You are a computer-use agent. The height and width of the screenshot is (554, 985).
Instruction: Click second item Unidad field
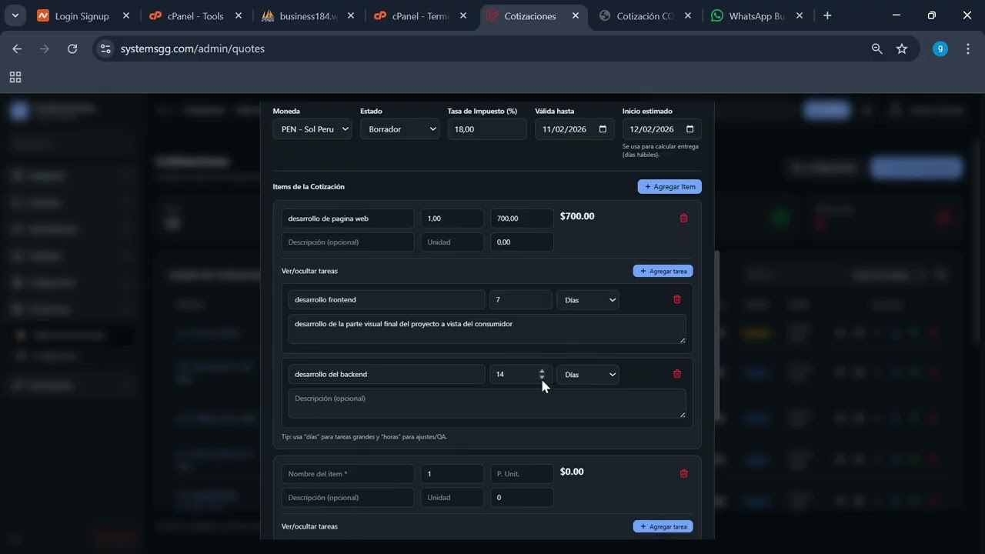[x=452, y=497]
